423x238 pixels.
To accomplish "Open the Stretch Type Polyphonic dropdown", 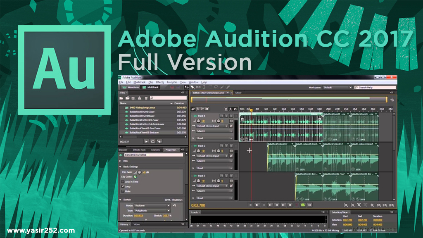I will 152,210.
